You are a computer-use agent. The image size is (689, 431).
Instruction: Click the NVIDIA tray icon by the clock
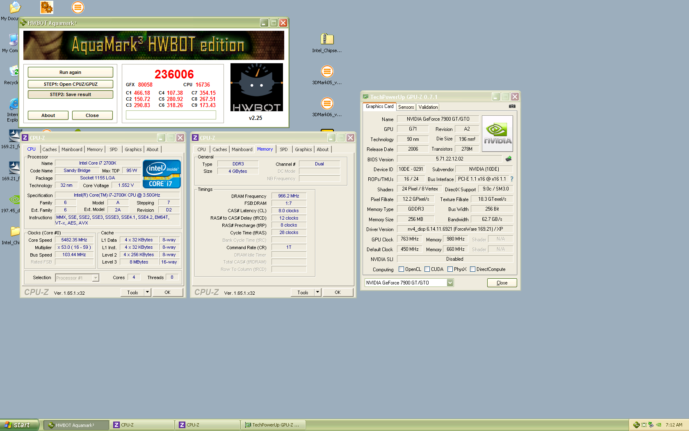coord(659,425)
